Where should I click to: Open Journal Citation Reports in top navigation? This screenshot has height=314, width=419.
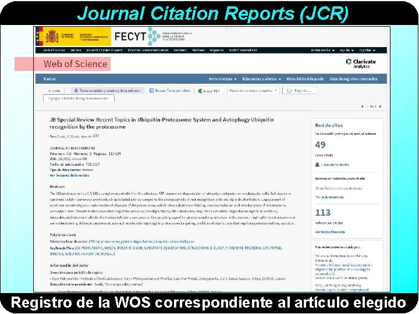104,50
